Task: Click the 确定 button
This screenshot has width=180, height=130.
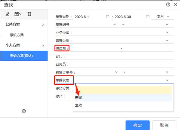Action: [137, 125]
